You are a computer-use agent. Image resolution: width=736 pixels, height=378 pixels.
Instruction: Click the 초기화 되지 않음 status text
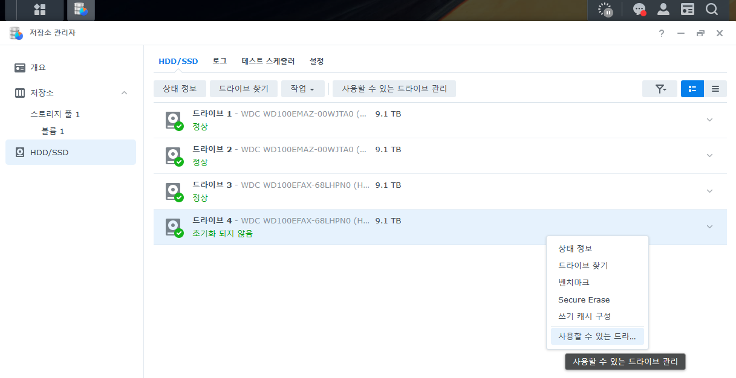tap(223, 234)
